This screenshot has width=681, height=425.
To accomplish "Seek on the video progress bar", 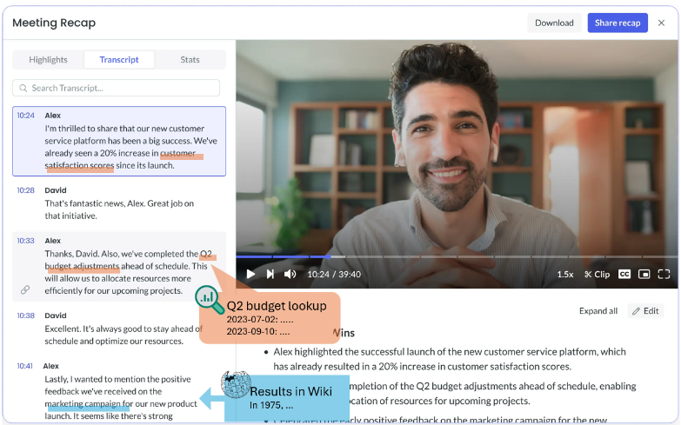I will point(457,256).
